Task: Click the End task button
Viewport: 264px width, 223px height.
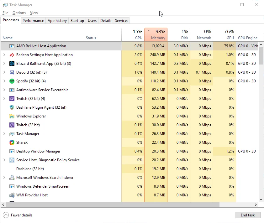Action: point(248,215)
